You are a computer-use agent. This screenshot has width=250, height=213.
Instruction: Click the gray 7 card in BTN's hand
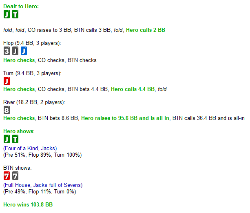tap(15, 176)
